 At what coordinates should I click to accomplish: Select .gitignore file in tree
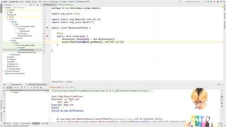12,59
